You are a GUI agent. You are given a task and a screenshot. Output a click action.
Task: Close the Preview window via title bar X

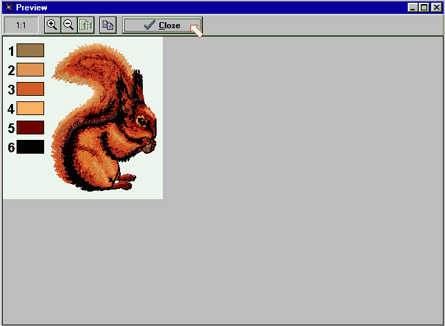tap(436, 8)
